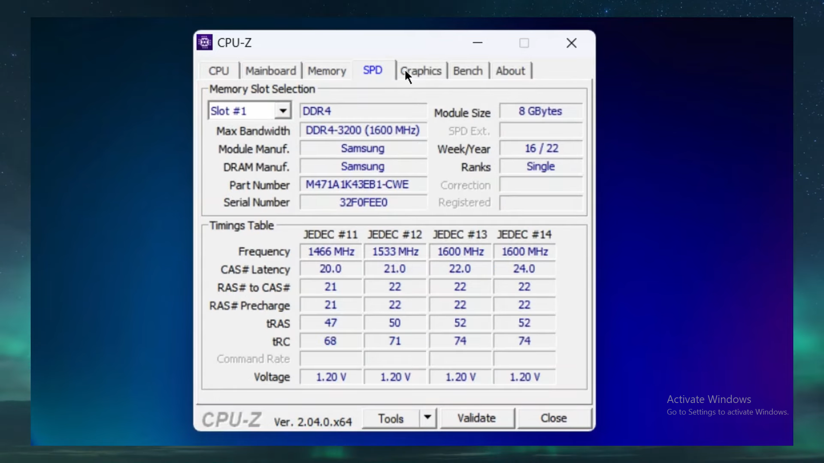
Task: Click the Week/Year 16 / 22 value
Action: (541, 148)
